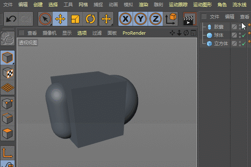Open the 渲染 menu

143,5
